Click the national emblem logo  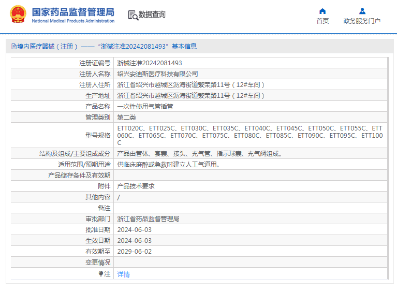pyautogui.click(x=18, y=14)
